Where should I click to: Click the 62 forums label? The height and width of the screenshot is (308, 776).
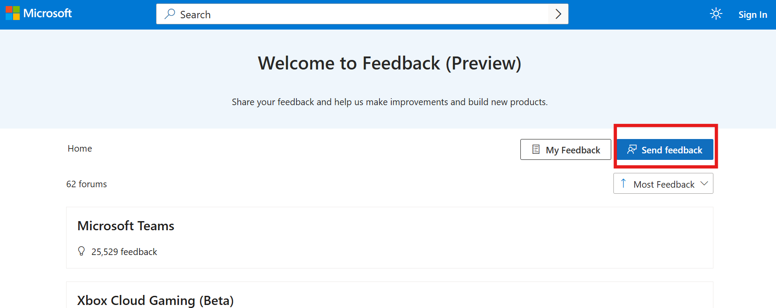[87, 183]
